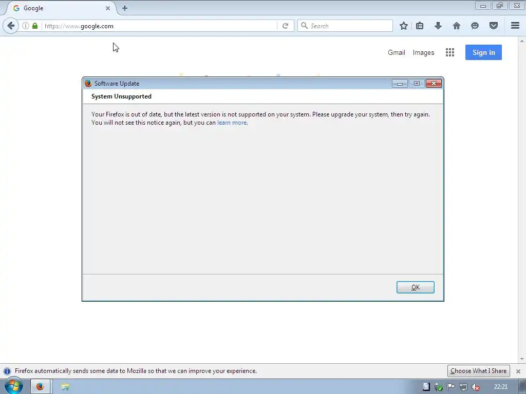526x394 pixels.
Task: Open the Windows Start menu orb
Action: (14, 386)
